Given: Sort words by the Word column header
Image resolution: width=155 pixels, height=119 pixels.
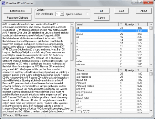Looking at the screenshot, I should click(x=97, y=25).
